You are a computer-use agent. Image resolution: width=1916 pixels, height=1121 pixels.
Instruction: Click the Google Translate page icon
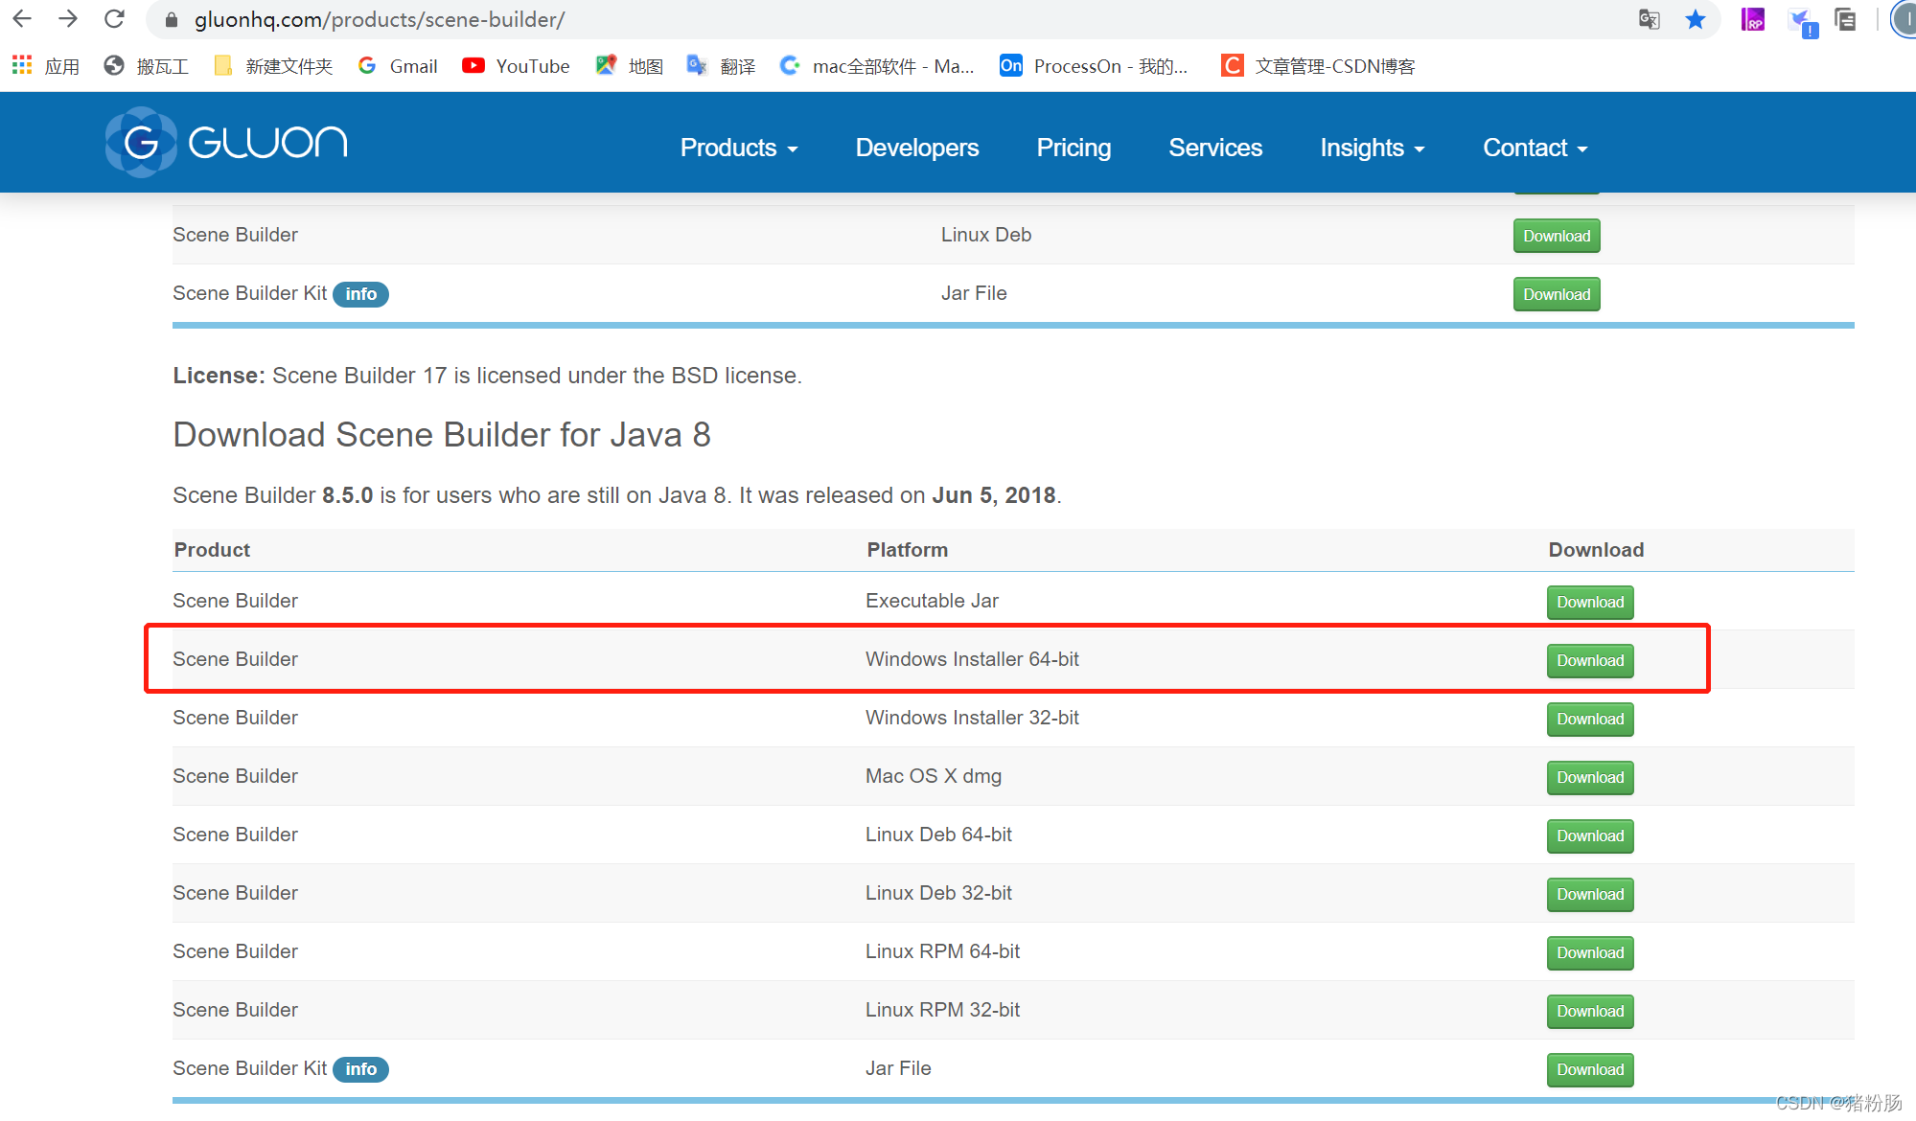tap(1649, 19)
